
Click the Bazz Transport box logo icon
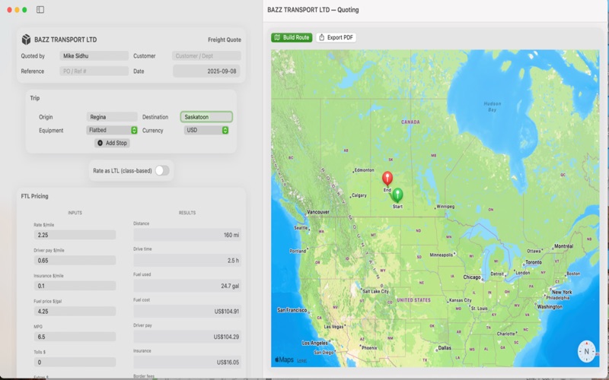coord(26,40)
